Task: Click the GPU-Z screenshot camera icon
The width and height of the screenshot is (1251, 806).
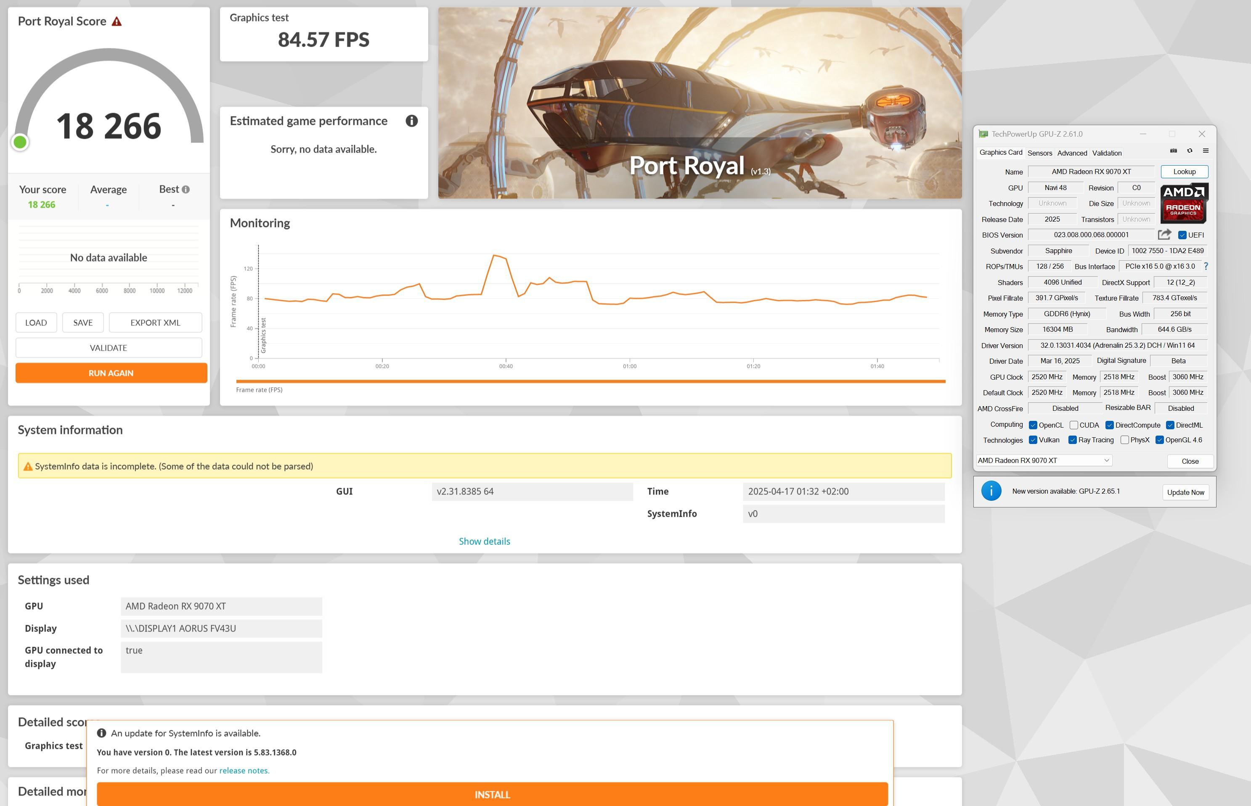Action: [x=1174, y=151]
